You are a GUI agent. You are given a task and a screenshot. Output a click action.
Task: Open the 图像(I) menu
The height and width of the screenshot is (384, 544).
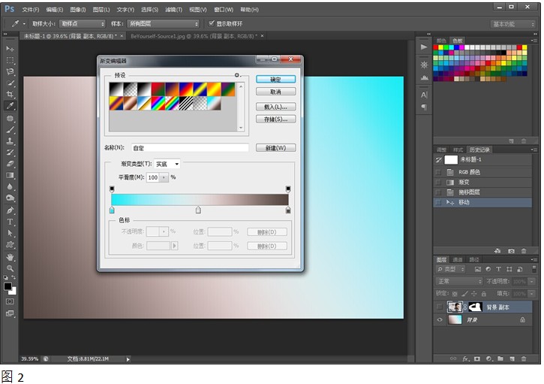[x=78, y=9]
